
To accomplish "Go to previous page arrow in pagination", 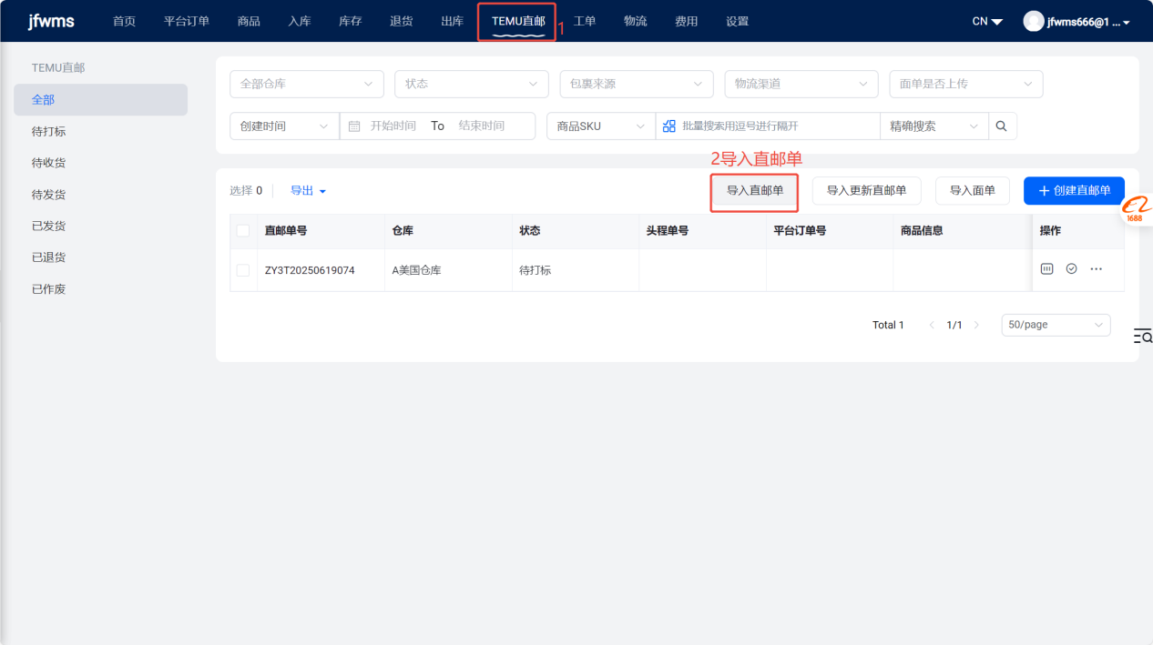I will point(932,325).
